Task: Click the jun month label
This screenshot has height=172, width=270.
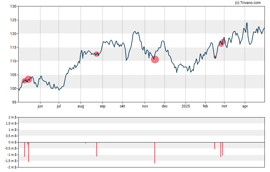Action: click(40, 106)
